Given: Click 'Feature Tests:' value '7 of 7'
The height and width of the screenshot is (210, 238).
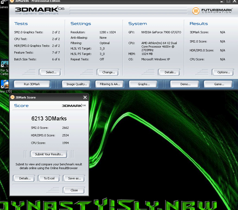Looking at the screenshot, I should [56, 52].
